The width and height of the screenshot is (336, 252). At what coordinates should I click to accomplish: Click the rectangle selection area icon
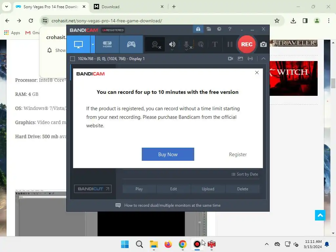(x=73, y=59)
